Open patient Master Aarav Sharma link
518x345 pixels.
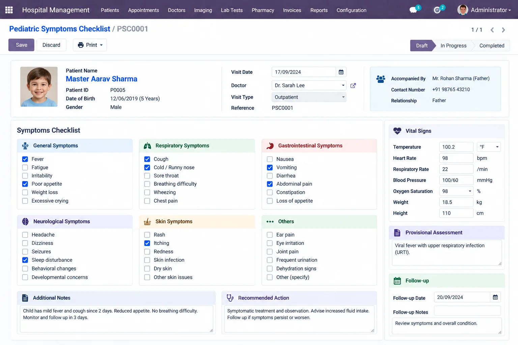[102, 79]
